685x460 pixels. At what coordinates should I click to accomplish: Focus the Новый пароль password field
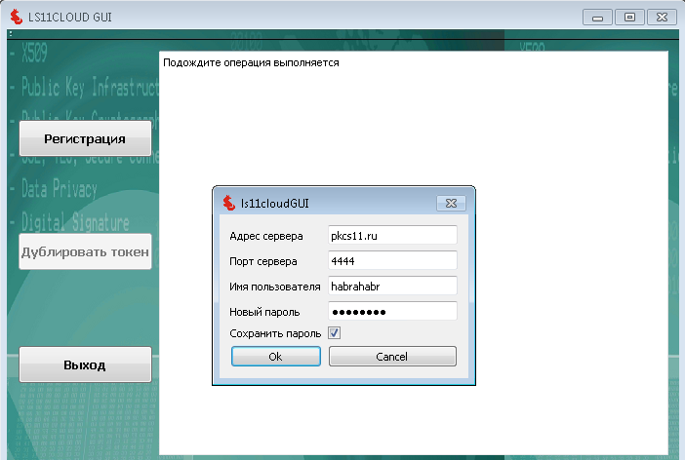pos(392,312)
